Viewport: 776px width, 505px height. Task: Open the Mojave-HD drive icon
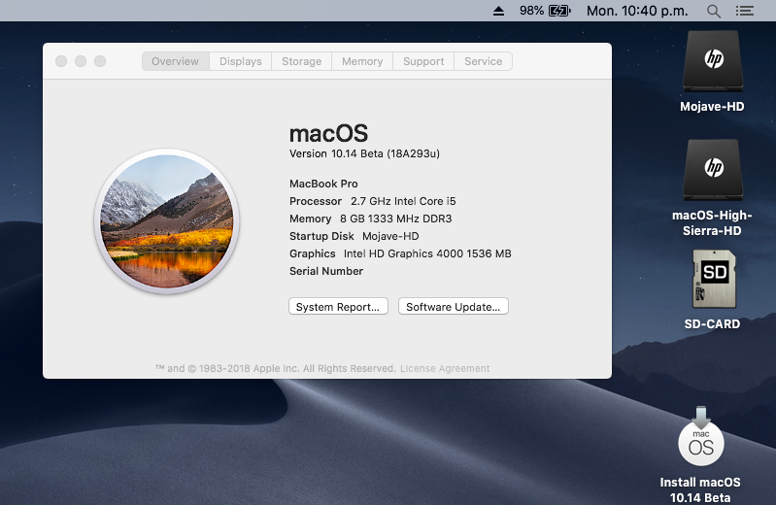713,61
